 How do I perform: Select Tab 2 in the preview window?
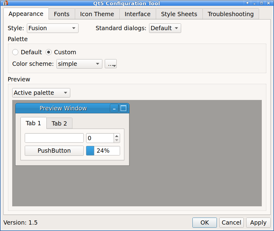pyautogui.click(x=59, y=123)
